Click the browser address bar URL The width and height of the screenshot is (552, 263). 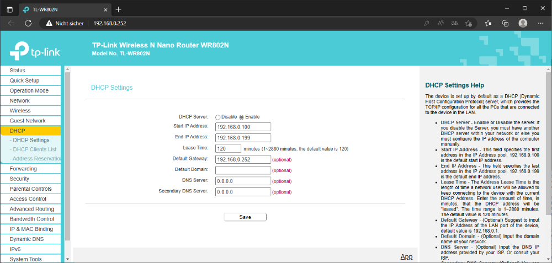(109, 24)
